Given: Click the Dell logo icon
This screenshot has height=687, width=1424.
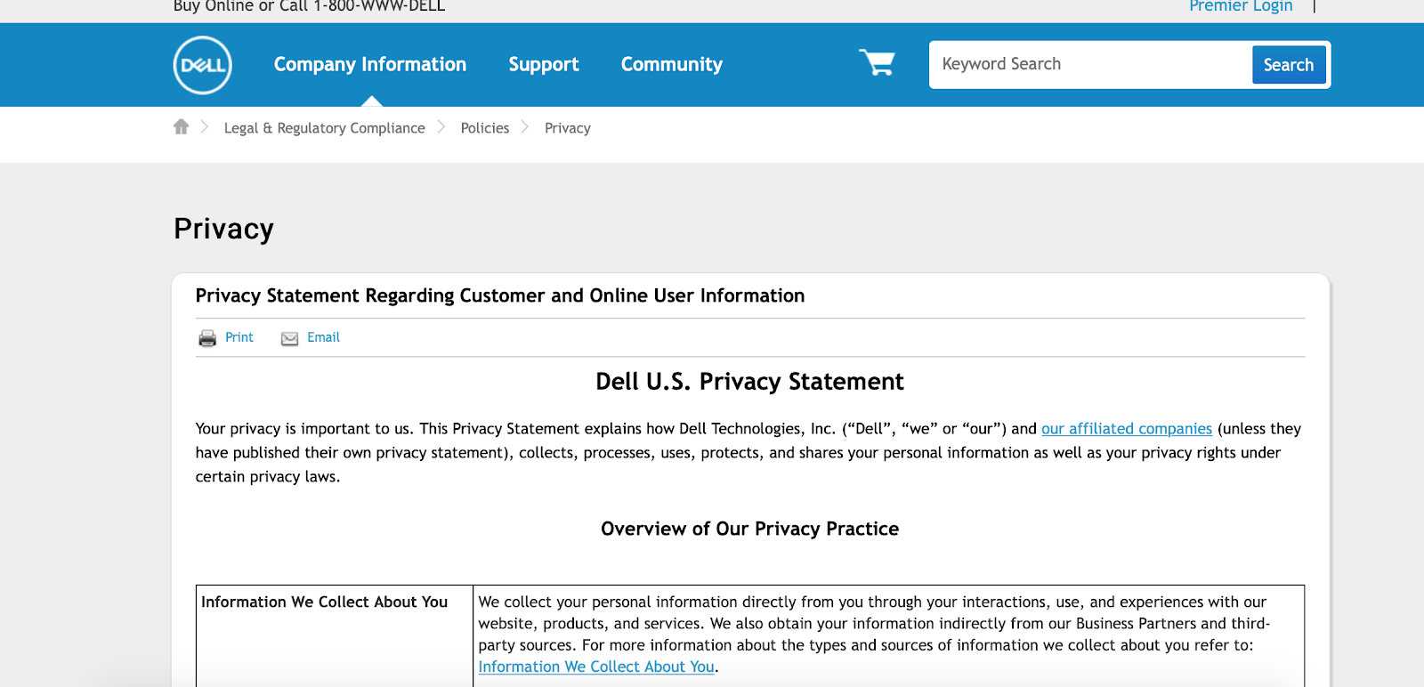Looking at the screenshot, I should click(202, 65).
